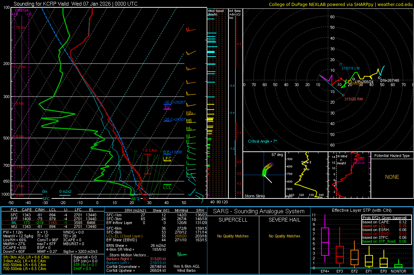
Task: Click the 'PW = 1.12in' value
Action: coord(13,232)
